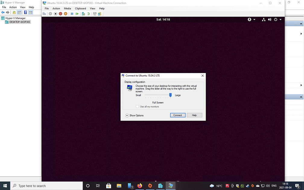The height and width of the screenshot is (190, 304).
Task: Toggle action pane icon in Hyper-V Manager toolbar
Action: point(30,12)
